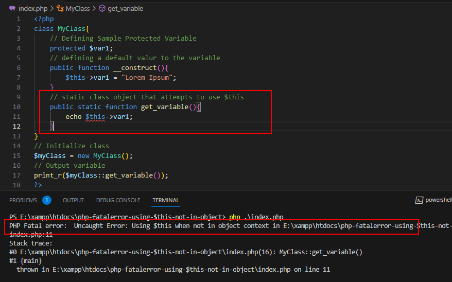Click the problems count badge showing 1
Image resolution: width=452 pixels, height=282 pixels.
(47, 200)
